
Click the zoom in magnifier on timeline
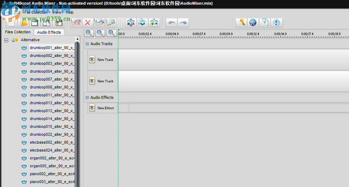(x=89, y=33)
